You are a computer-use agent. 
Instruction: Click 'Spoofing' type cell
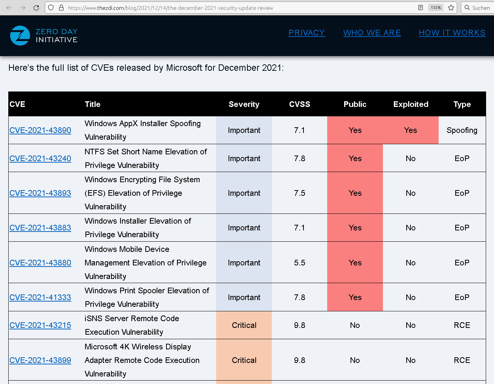coord(462,130)
